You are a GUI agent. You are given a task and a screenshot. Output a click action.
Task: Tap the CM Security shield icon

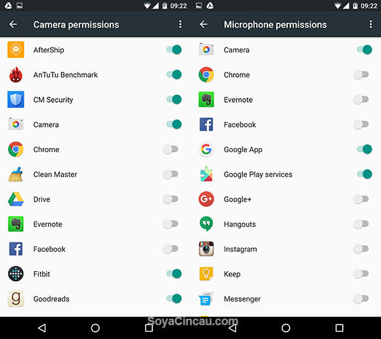(x=16, y=99)
